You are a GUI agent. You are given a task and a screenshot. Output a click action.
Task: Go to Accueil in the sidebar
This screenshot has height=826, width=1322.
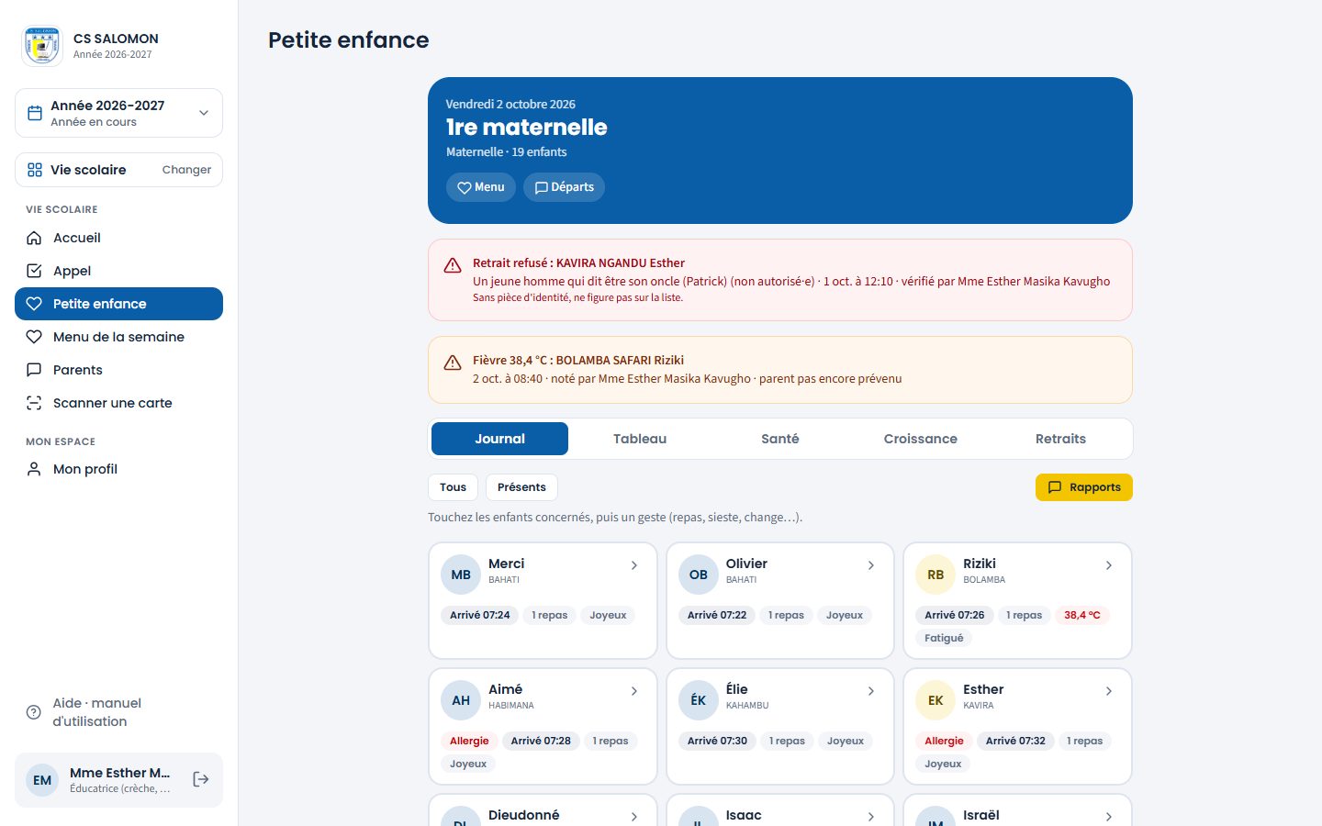118,238
